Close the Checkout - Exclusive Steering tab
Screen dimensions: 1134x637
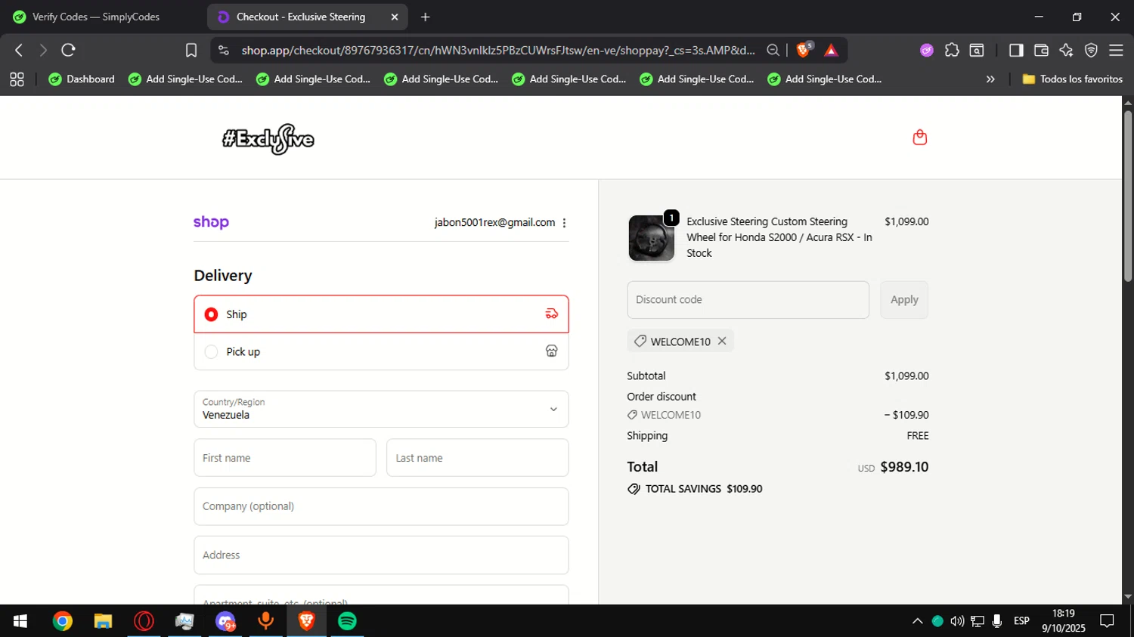click(394, 17)
